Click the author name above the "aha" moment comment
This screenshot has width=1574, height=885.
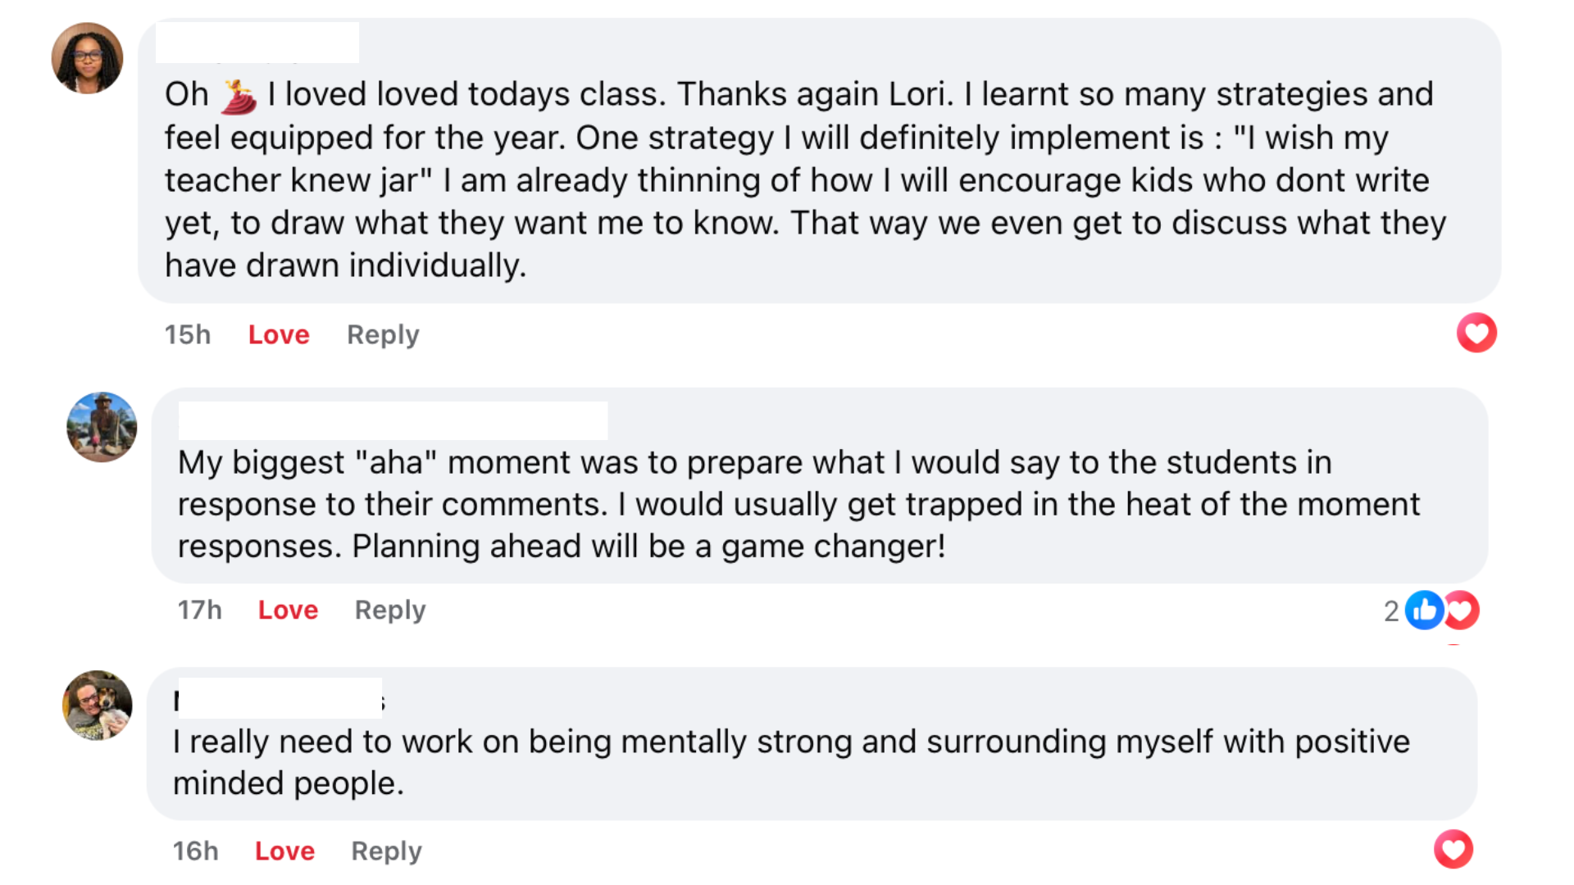pos(393,421)
